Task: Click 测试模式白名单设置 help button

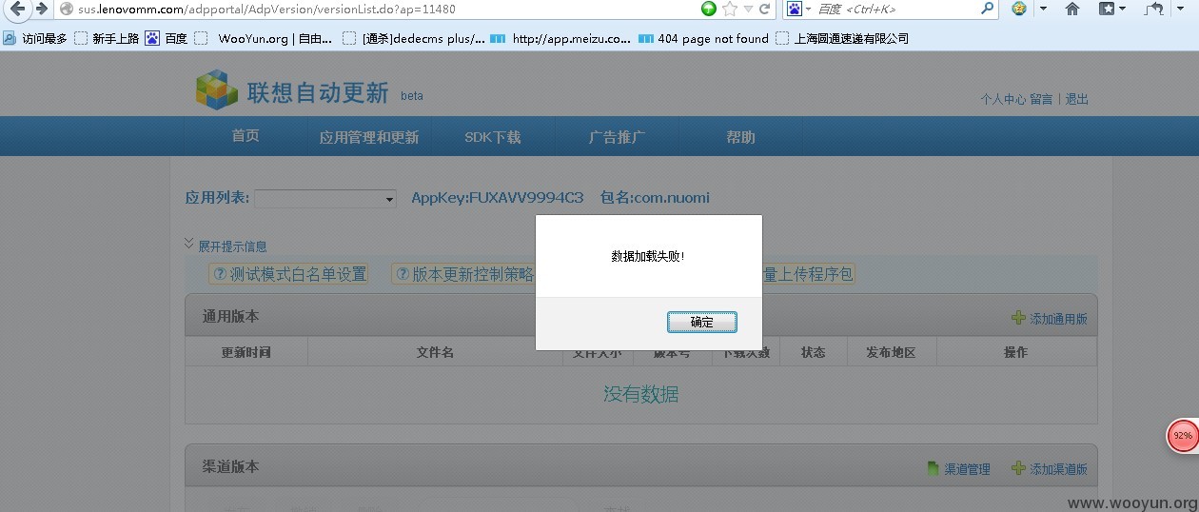Action: click(289, 274)
